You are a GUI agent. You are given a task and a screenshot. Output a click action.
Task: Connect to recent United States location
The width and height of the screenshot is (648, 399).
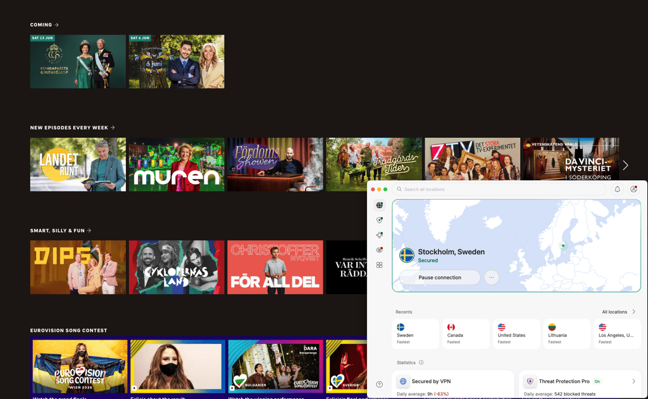[x=516, y=334]
